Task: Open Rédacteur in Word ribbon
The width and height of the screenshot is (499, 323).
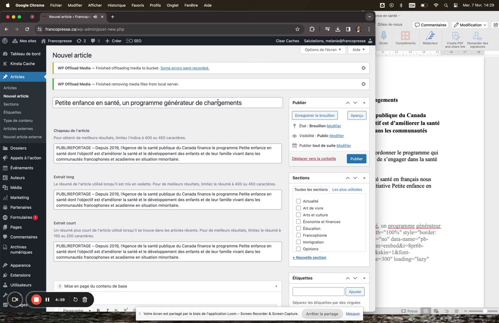Action: (430, 38)
